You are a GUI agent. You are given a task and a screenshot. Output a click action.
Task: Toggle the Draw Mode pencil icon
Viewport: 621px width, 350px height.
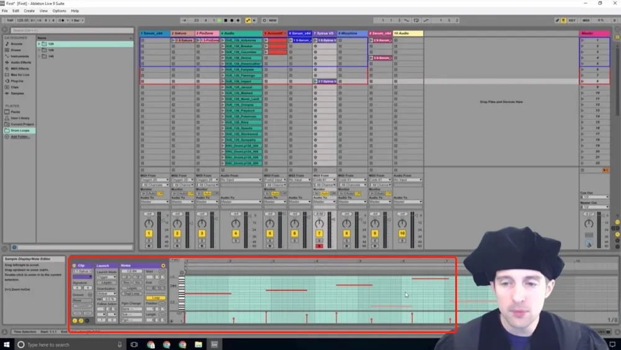(x=557, y=21)
